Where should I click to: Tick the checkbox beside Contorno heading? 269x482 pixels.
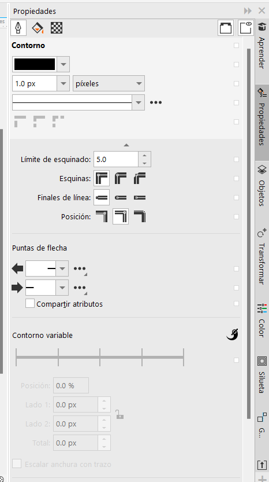[236, 45]
